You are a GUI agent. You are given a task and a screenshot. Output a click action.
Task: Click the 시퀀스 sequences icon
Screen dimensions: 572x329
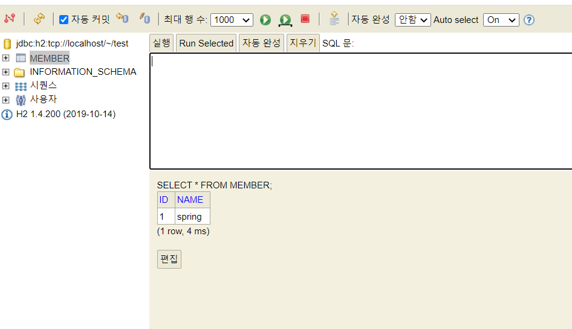point(21,86)
